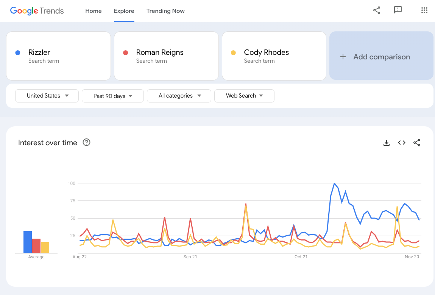This screenshot has height=295, width=435.
Task: Click the Rizzler peak at 100
Action: tap(334, 183)
